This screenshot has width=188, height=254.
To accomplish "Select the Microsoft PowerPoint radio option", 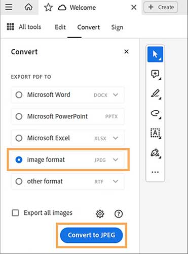I will point(19,116).
